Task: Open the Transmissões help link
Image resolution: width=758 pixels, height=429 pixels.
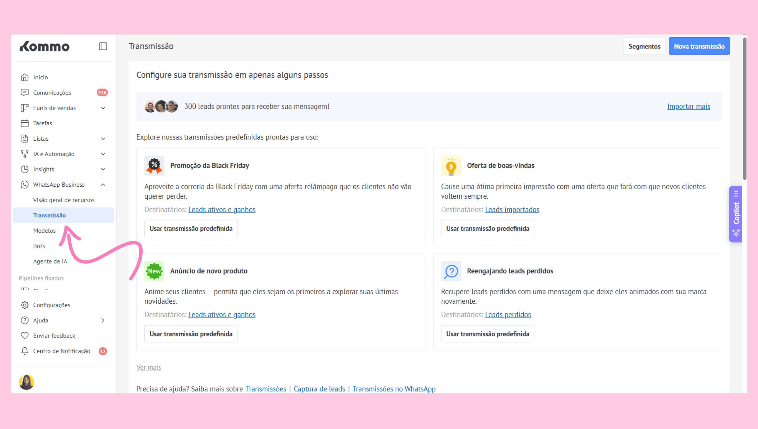Action: pyautogui.click(x=266, y=389)
